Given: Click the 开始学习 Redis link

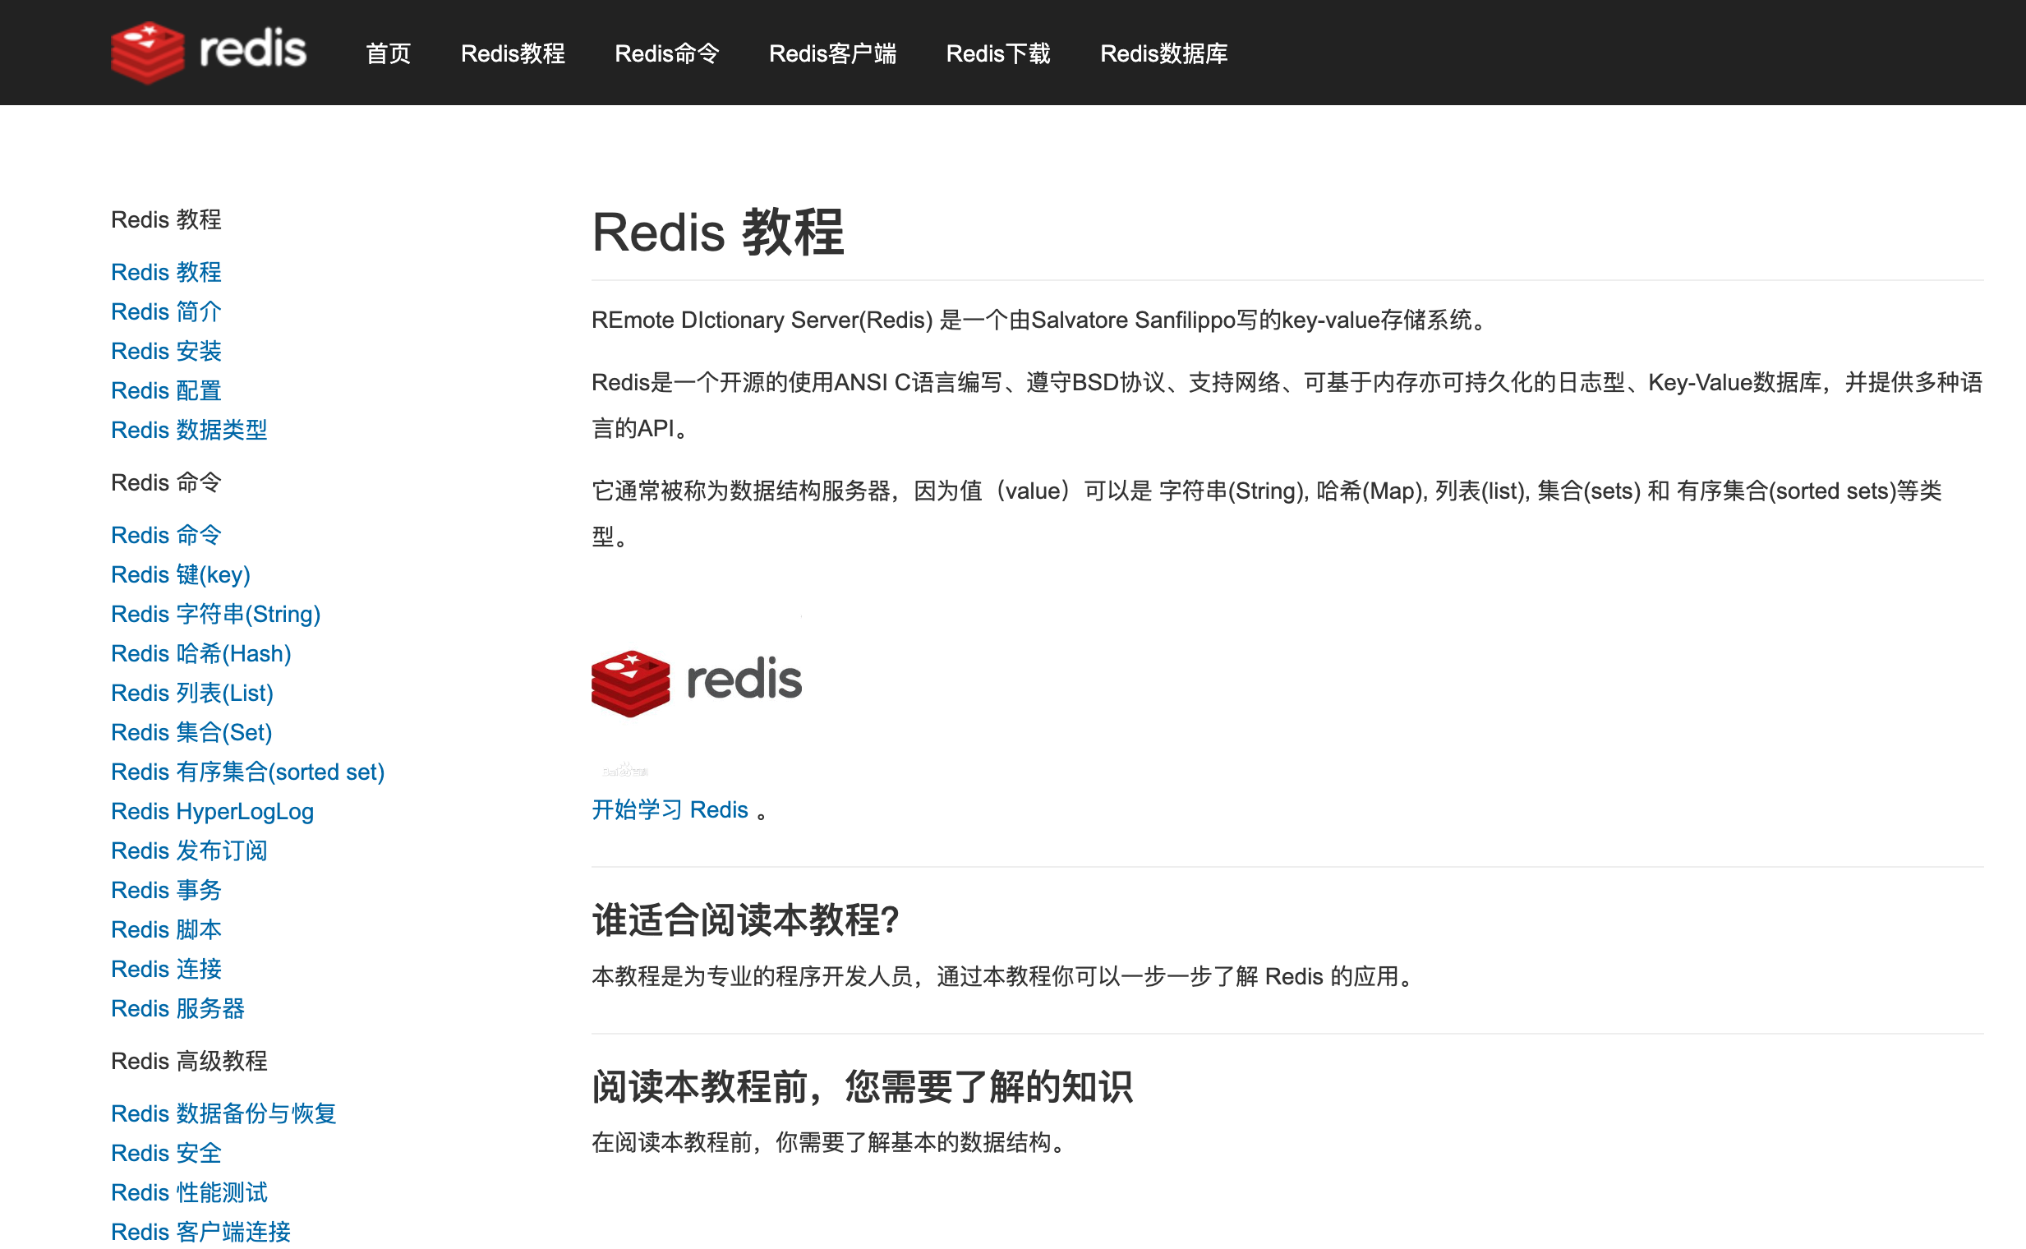Looking at the screenshot, I should 670,809.
